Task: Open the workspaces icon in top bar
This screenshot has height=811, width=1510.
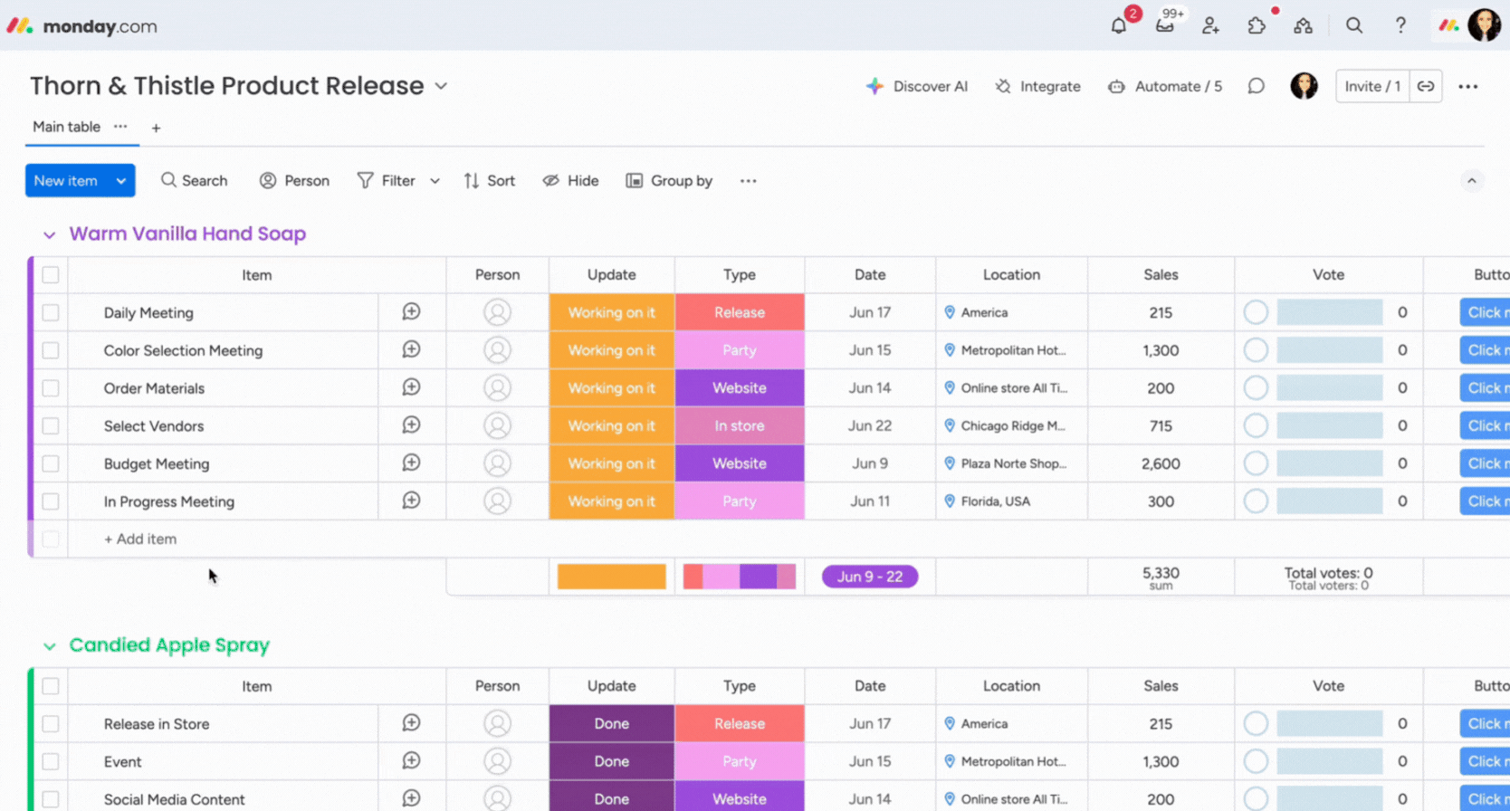Action: point(1303,26)
